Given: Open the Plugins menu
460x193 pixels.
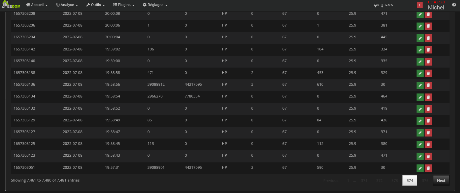Looking at the screenshot, I should click(124, 5).
